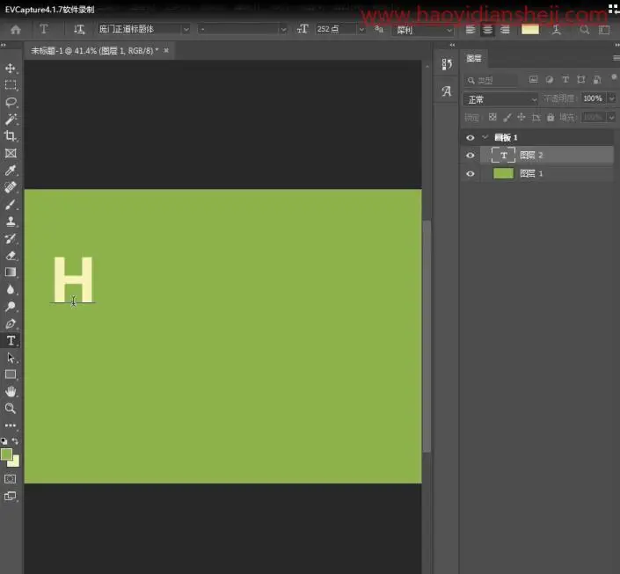The height and width of the screenshot is (574, 620).
Task: Select the Crop tool
Action: (x=11, y=136)
